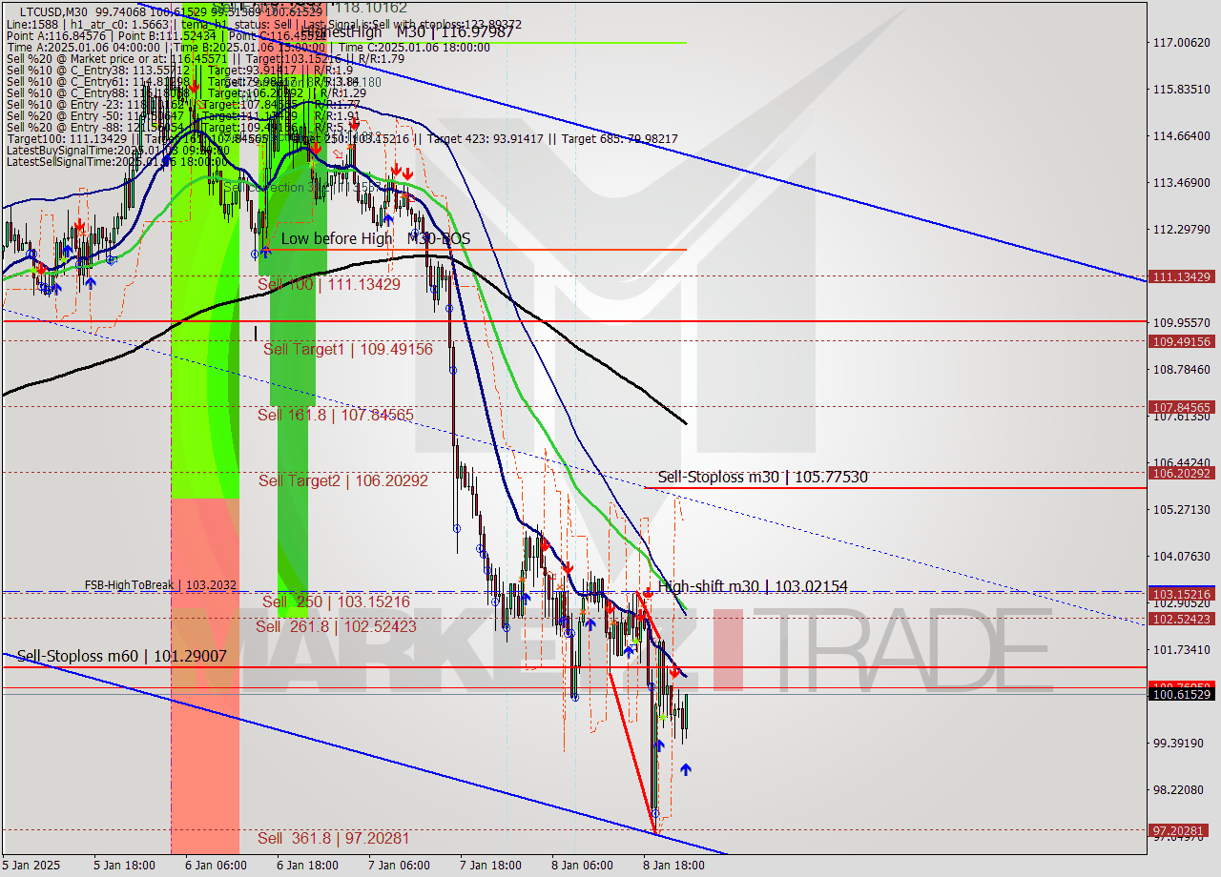The image size is (1221, 877).
Task: Select 101.73410 on the price scale
Action: coord(1182,649)
